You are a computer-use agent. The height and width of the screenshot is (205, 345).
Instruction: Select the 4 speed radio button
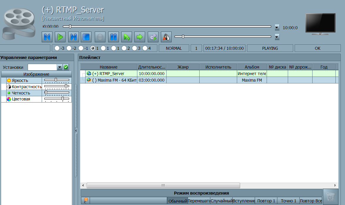click(145, 48)
